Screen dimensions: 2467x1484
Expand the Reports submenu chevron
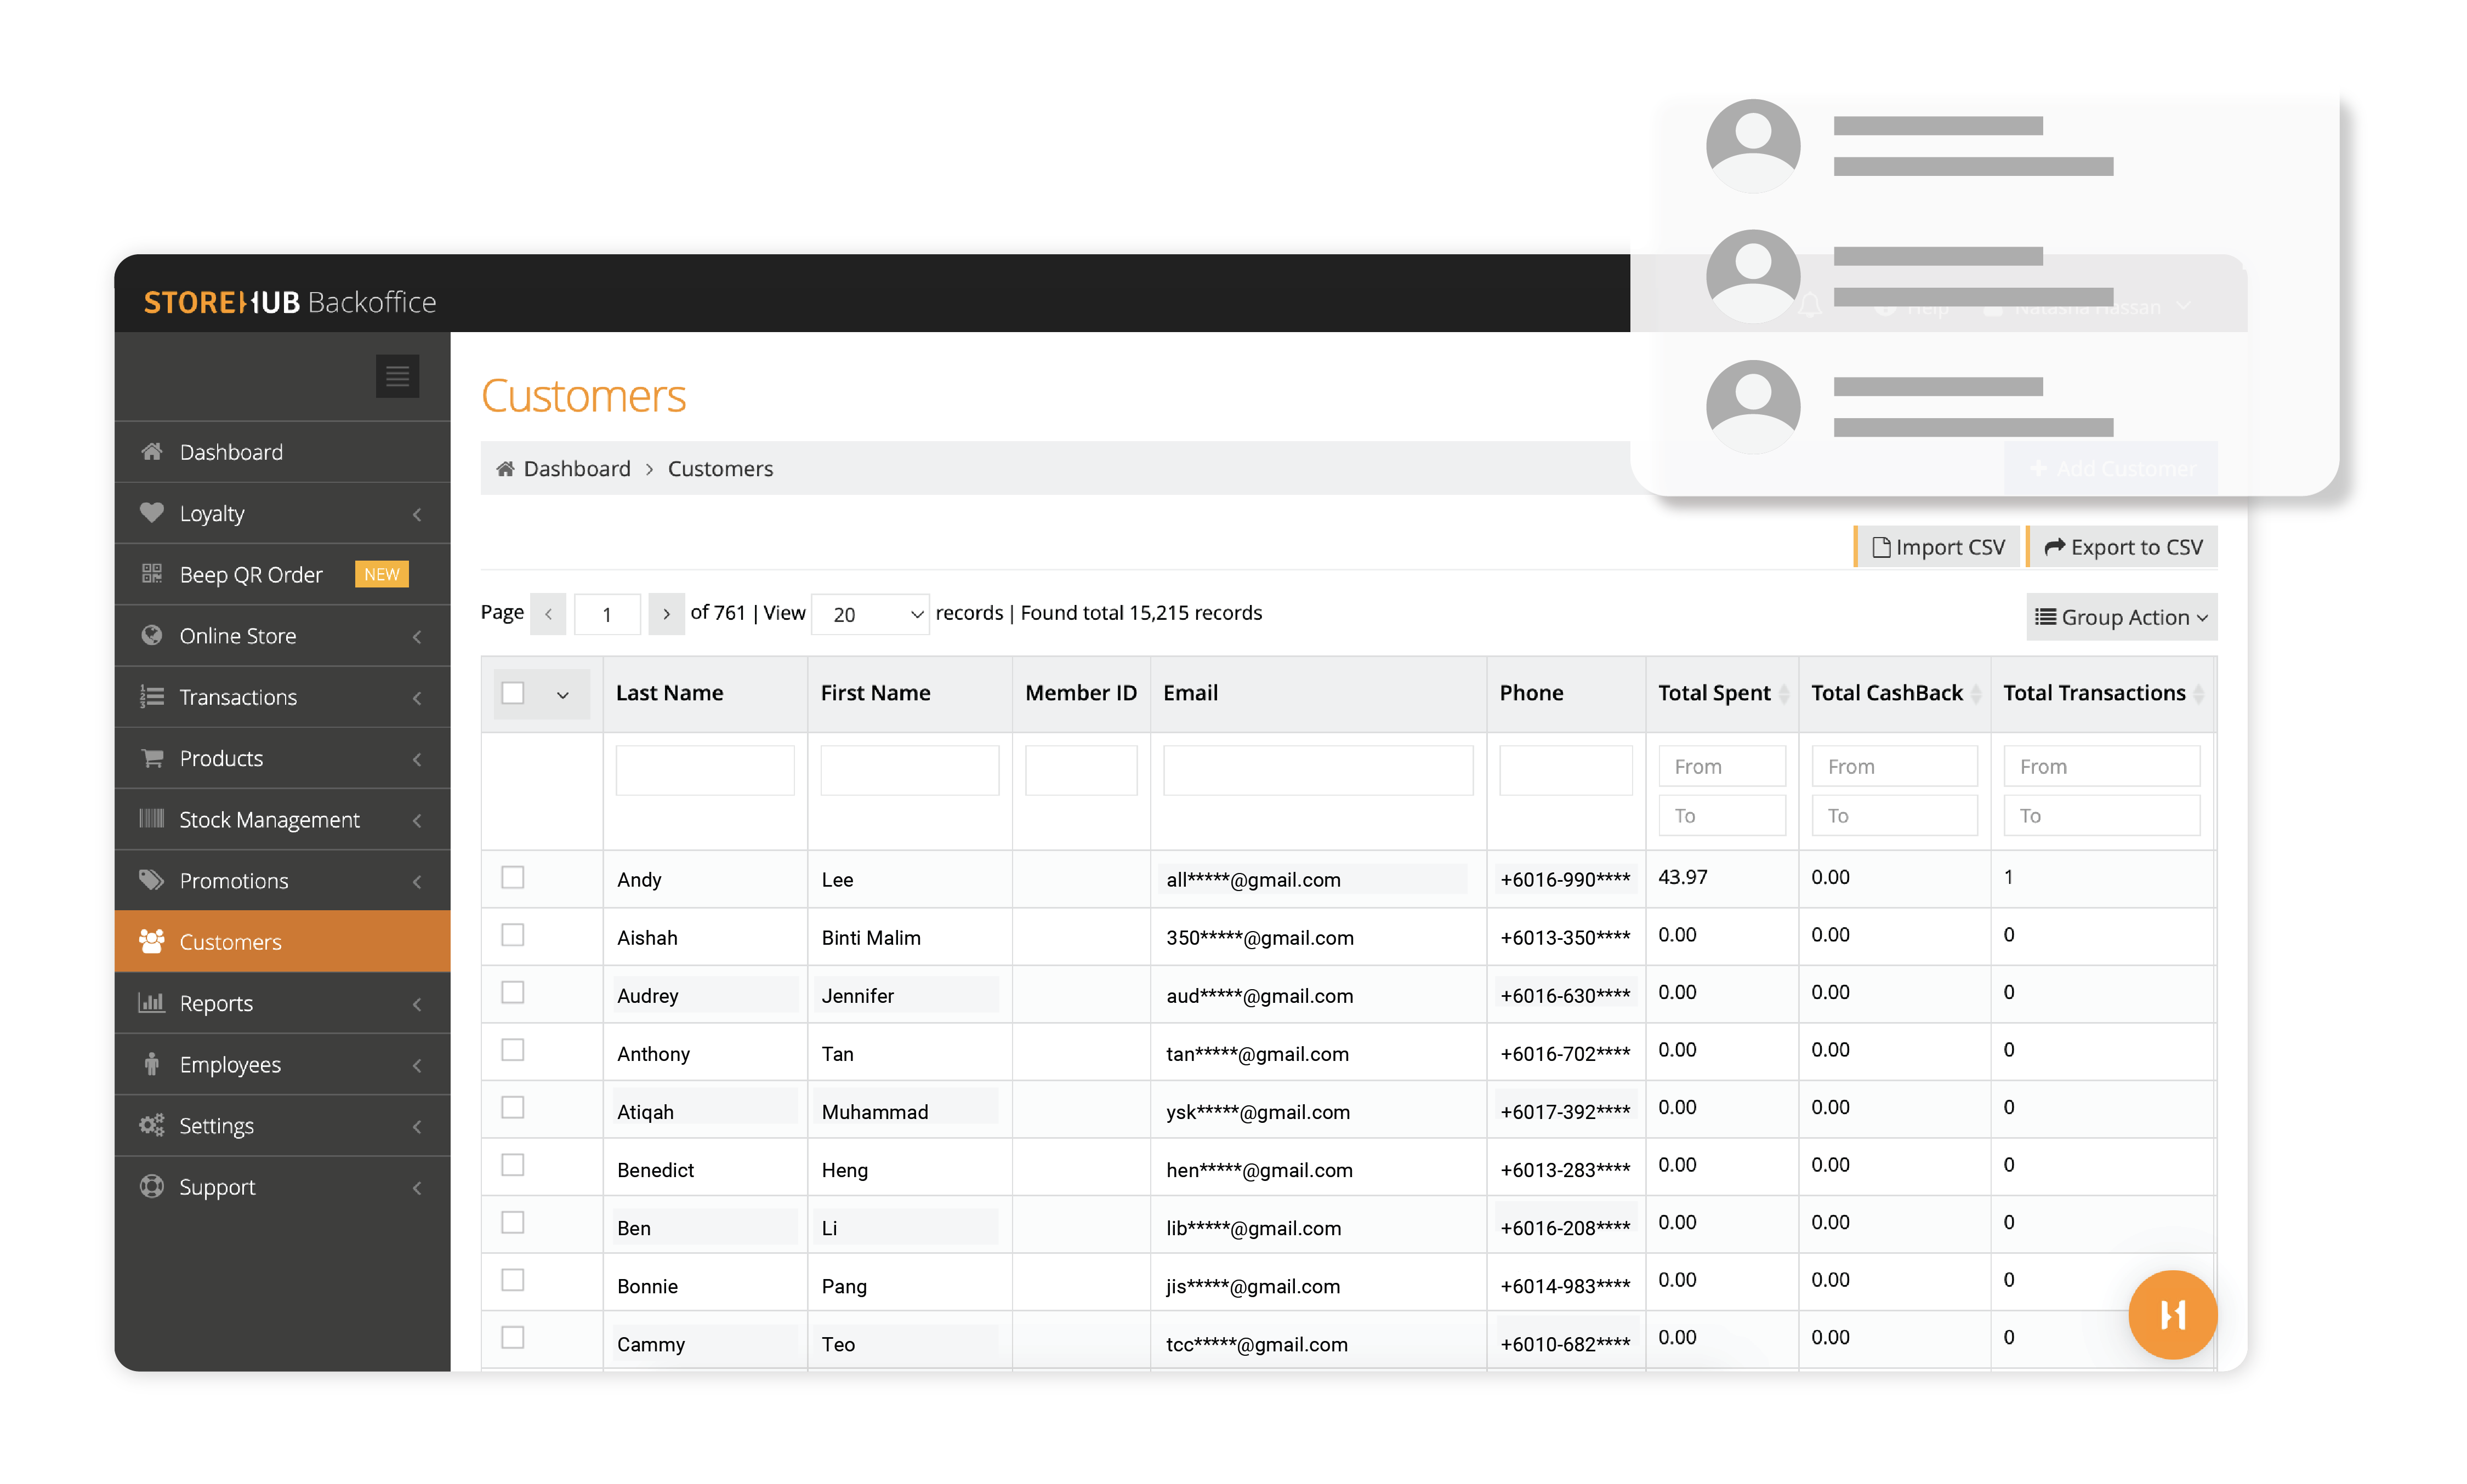pyautogui.click(x=417, y=1004)
